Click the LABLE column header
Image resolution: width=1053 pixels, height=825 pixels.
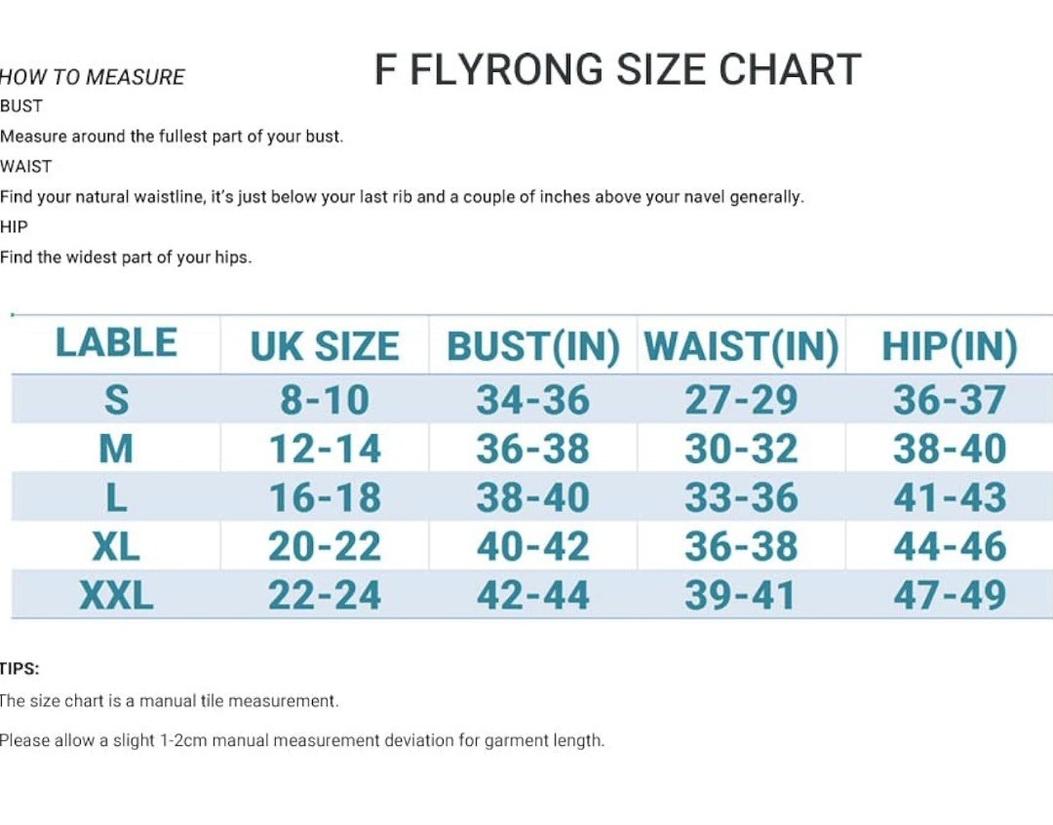(116, 342)
